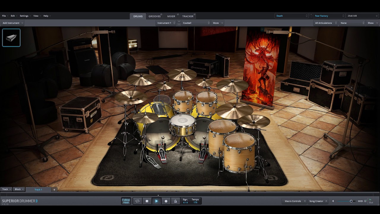Select the Track 1 tab
Image resolution: width=380 pixels, height=214 pixels.
pyautogui.click(x=38, y=189)
